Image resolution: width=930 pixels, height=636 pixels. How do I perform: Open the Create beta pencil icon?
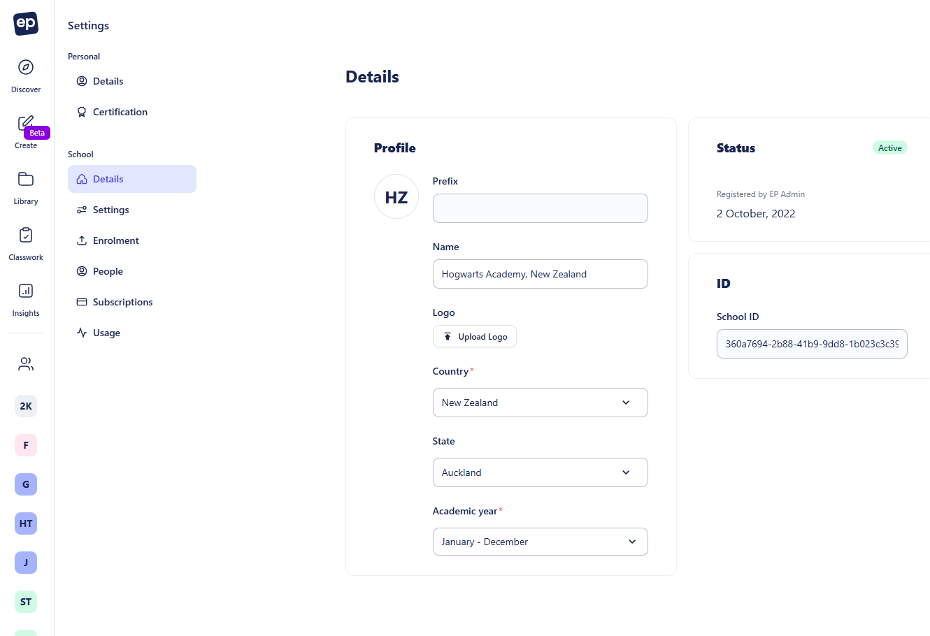[26, 123]
